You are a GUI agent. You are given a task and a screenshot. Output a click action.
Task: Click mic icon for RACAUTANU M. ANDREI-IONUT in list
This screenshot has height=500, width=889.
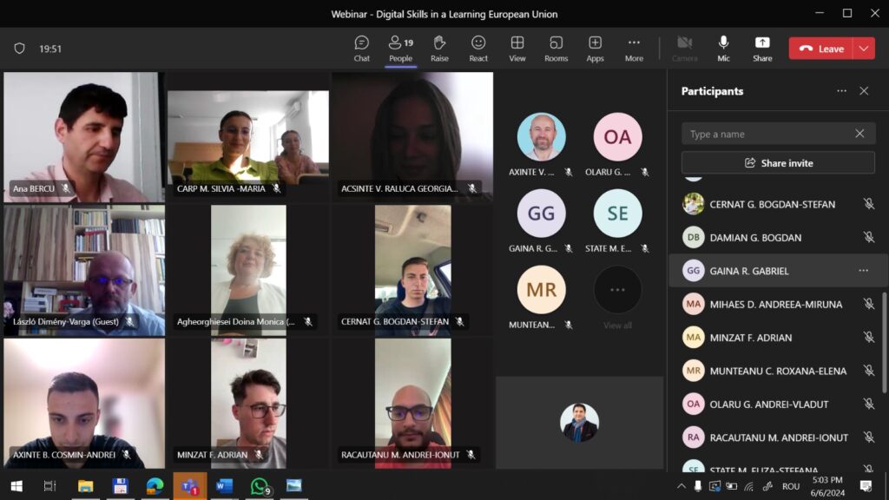coord(868,437)
